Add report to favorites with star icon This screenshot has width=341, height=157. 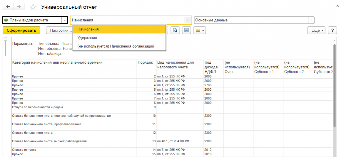tap(33, 7)
